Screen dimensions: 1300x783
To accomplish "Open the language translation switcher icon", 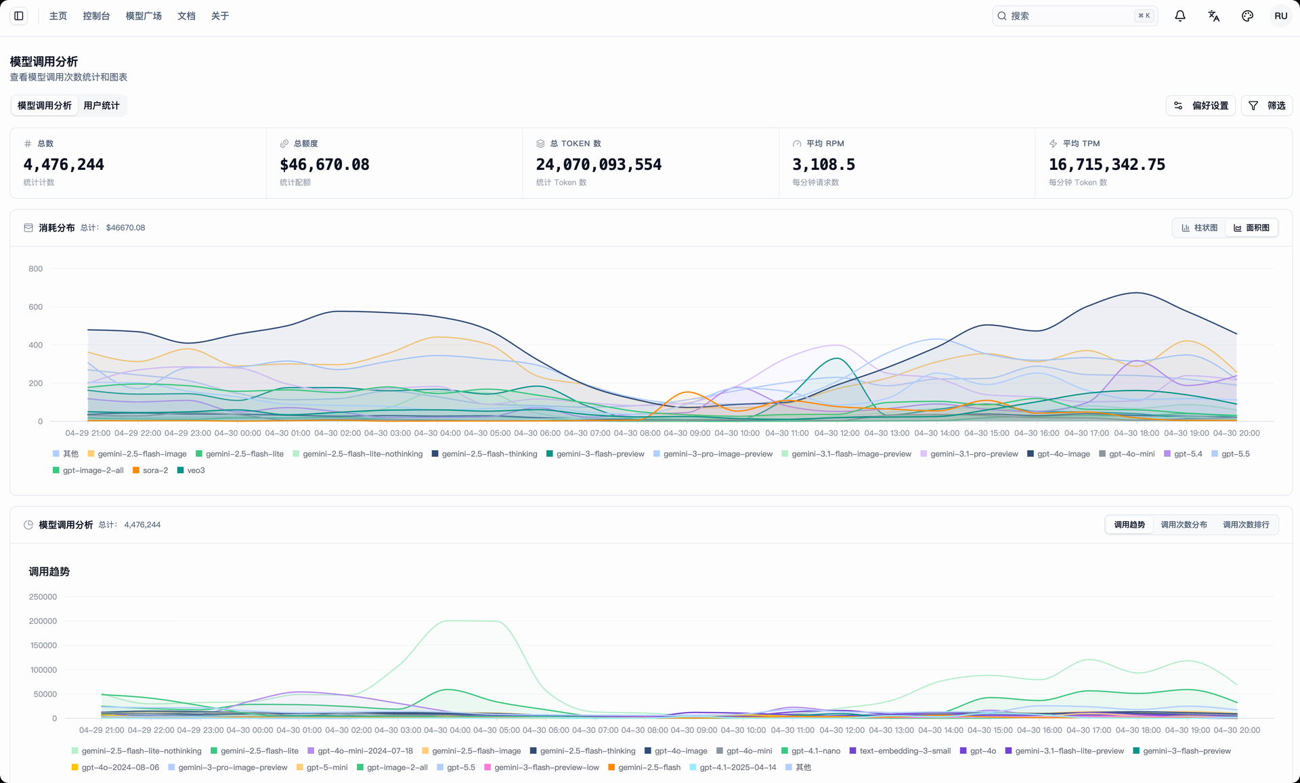I will point(1214,16).
